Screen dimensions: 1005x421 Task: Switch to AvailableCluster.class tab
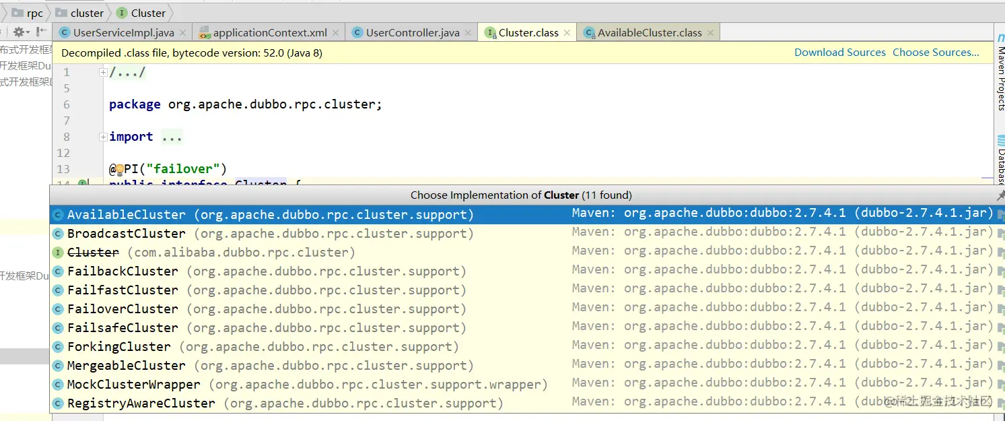650,32
